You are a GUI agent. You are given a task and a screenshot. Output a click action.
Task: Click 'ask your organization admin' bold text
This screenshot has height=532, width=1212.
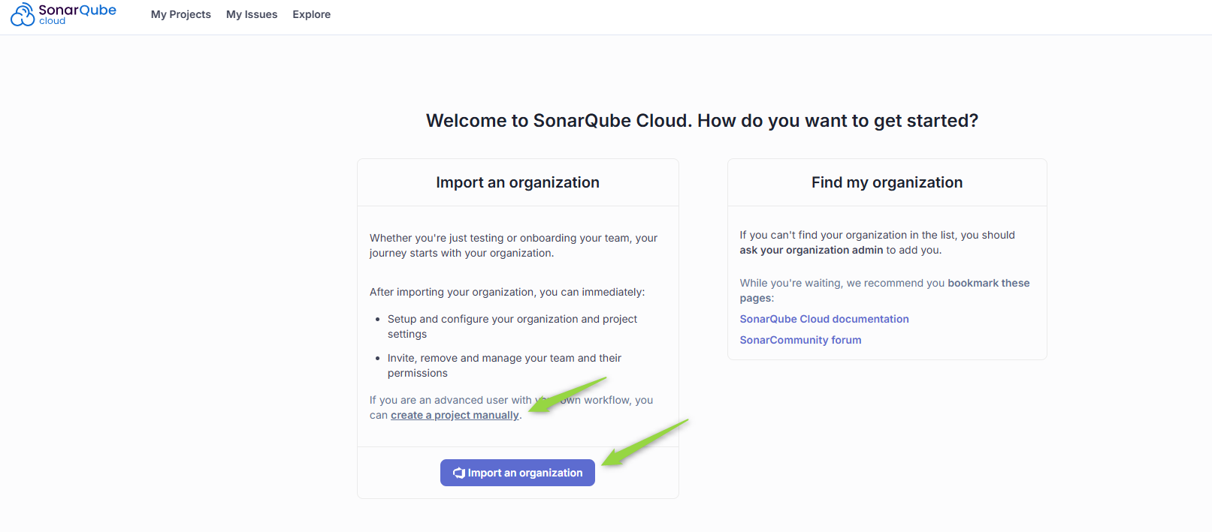pyautogui.click(x=812, y=250)
